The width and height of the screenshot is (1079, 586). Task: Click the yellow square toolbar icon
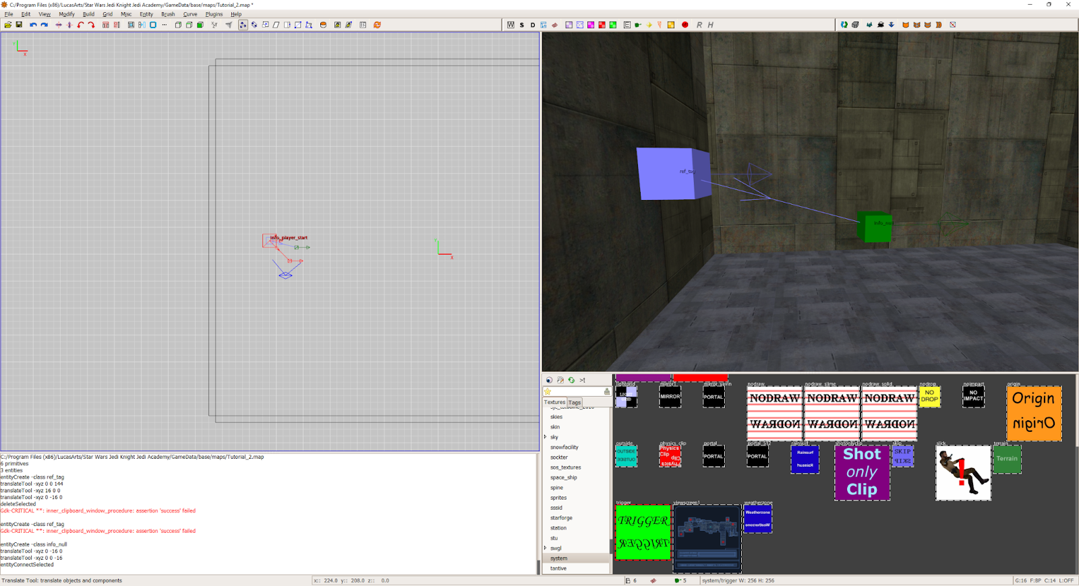click(x=671, y=25)
